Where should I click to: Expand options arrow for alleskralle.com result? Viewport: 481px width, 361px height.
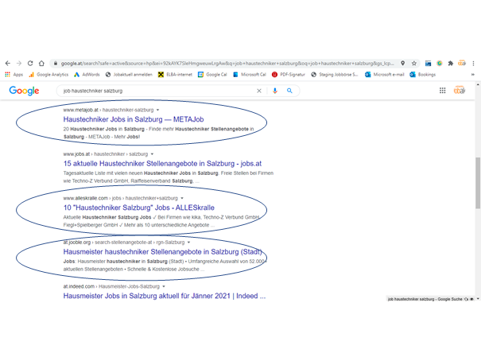tap(182, 198)
